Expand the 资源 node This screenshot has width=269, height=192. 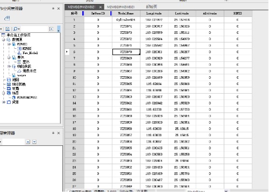3,102
